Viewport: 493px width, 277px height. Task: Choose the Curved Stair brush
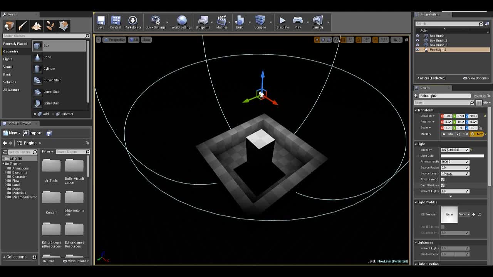(x=59, y=80)
